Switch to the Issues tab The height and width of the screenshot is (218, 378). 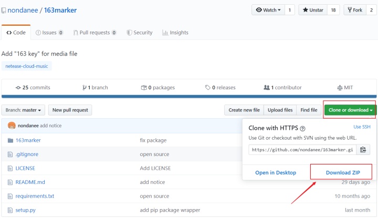coord(49,33)
